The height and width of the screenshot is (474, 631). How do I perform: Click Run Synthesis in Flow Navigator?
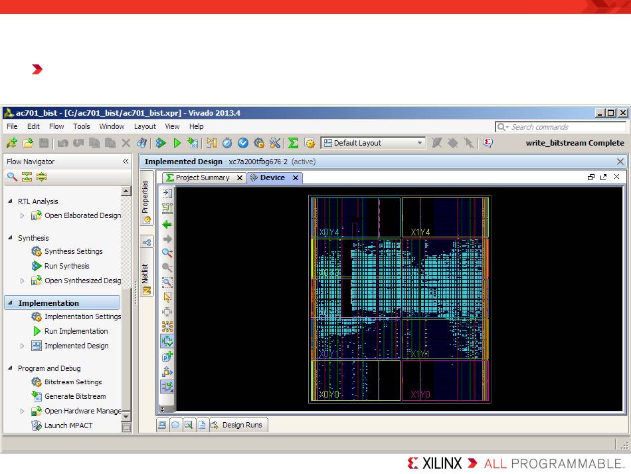[67, 266]
